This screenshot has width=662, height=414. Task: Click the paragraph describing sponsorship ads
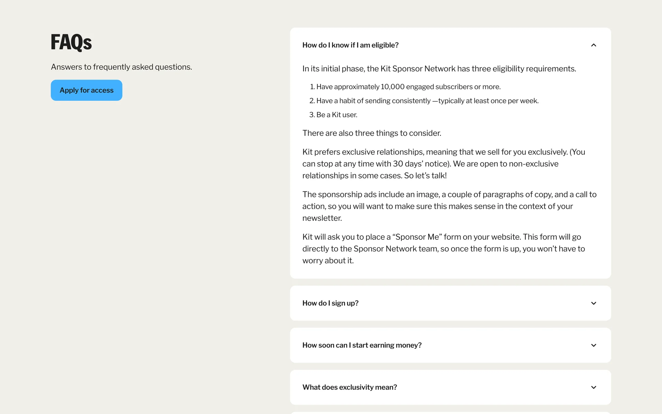449,206
